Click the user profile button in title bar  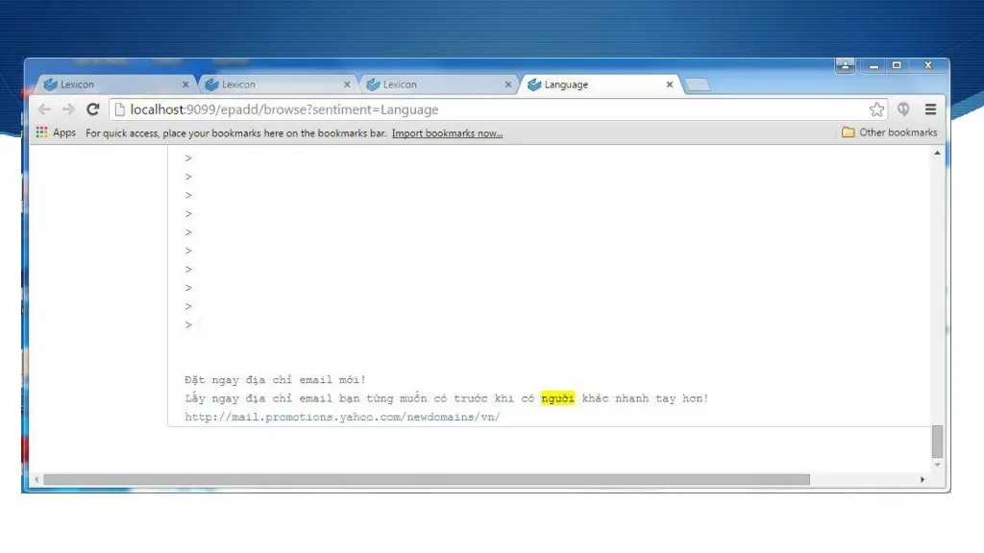pos(845,65)
